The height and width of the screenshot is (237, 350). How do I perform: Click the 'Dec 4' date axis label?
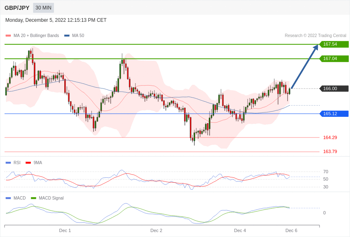click(240, 230)
